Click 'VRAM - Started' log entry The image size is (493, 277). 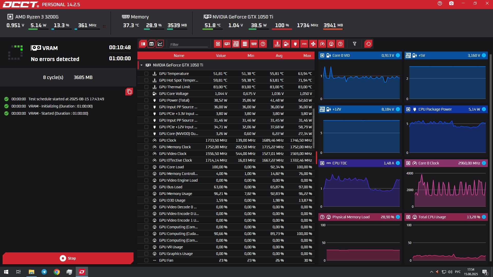pyautogui.click(x=58, y=113)
